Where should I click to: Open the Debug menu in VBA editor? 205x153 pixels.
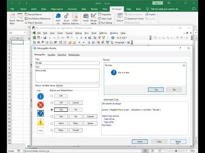[x=79, y=33]
